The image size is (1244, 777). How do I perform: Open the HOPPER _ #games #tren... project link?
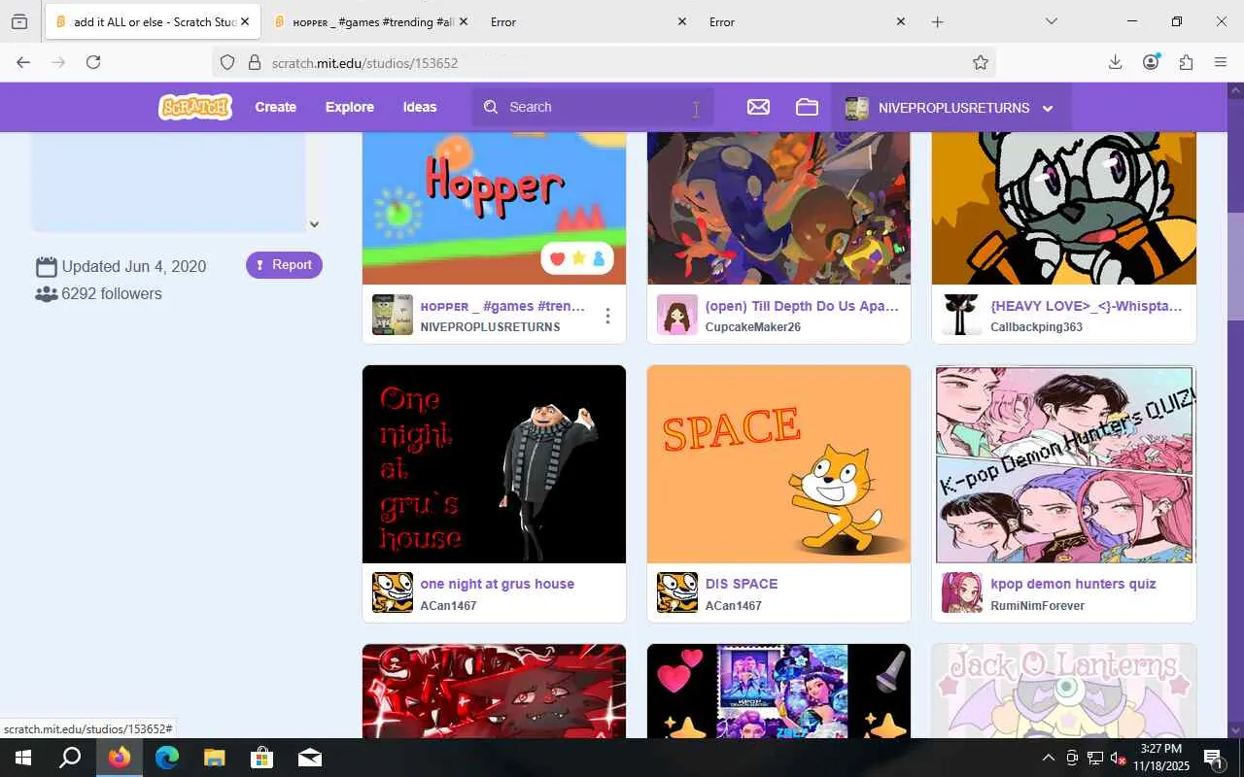click(502, 306)
